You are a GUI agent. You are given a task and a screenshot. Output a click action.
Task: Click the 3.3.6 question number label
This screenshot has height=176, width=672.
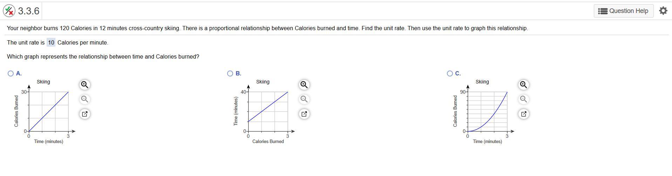(29, 11)
